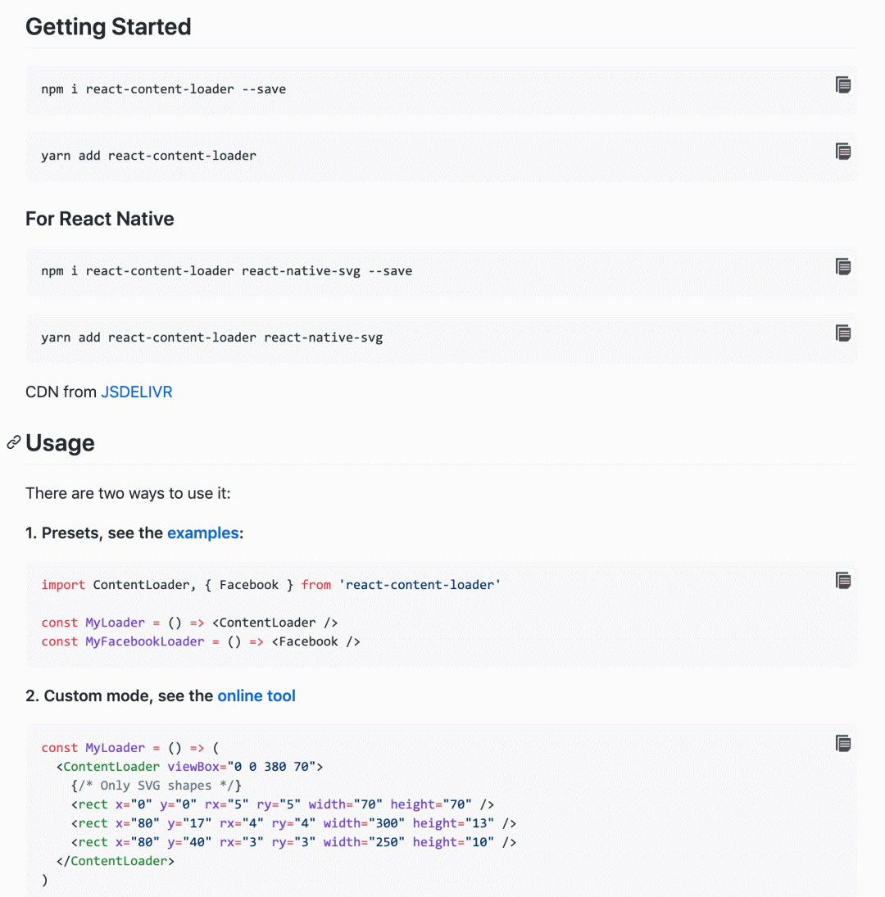Viewport: 885px width, 897px height.
Task: Click the Getting Started heading
Action: pos(108,27)
